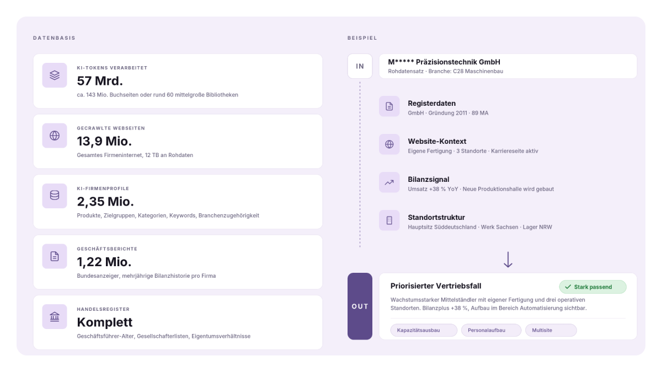Viewport: 662px width, 372px height.
Task: Click the building icon next to Standortstruktur
Action: tap(389, 220)
